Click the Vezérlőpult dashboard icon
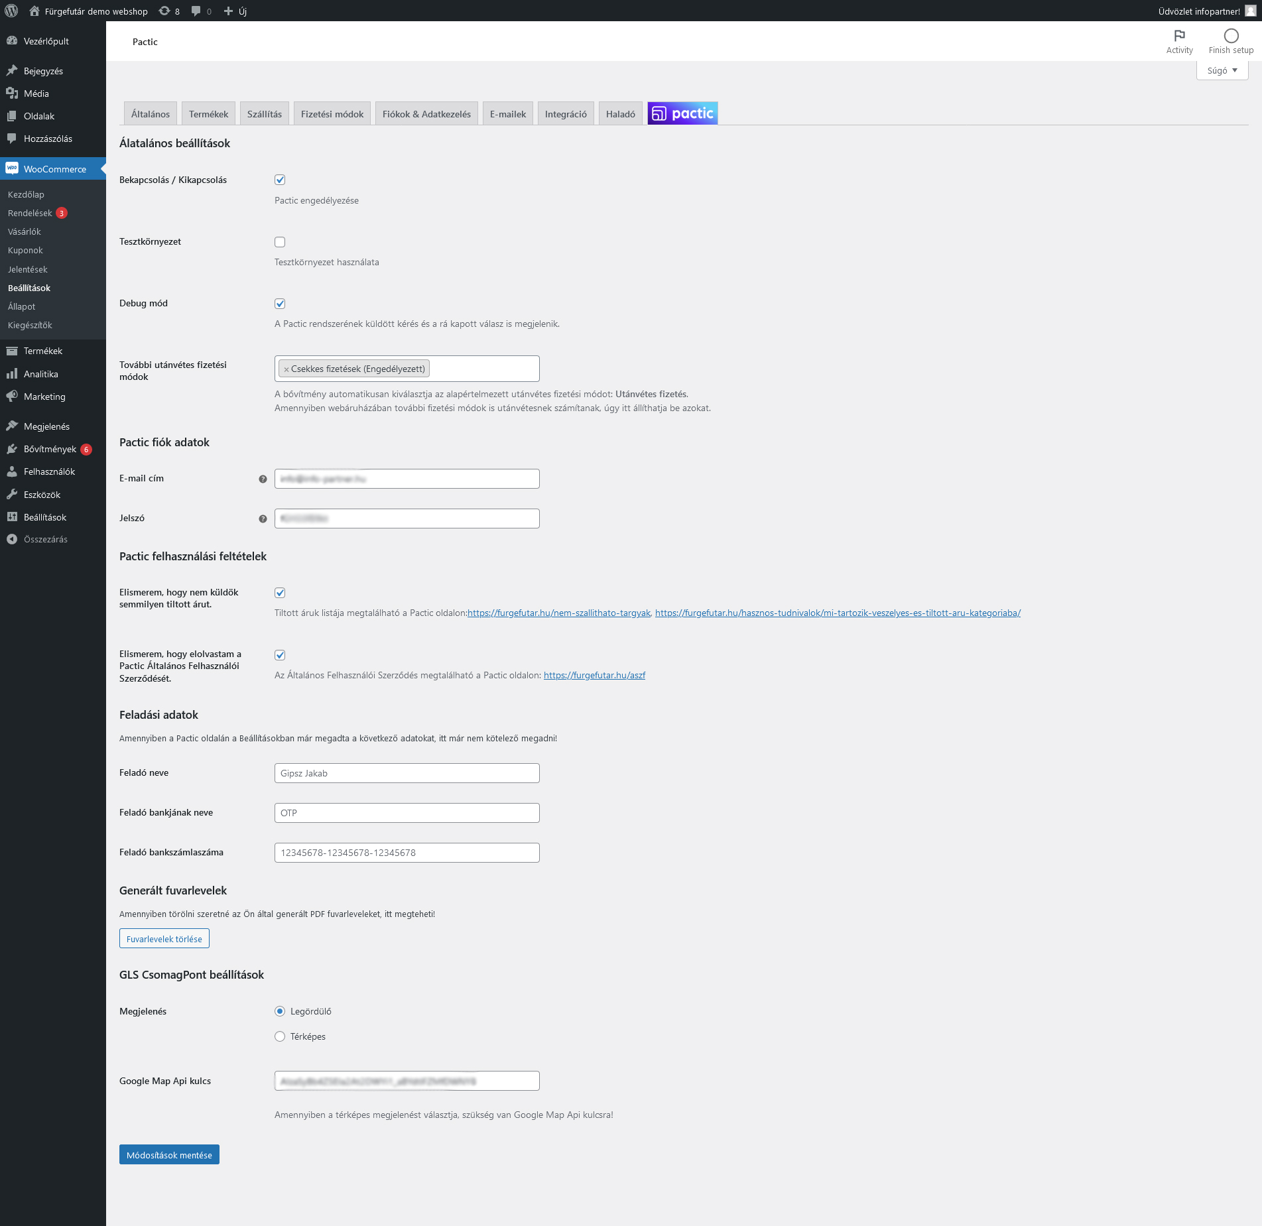The height and width of the screenshot is (1226, 1262). click(12, 41)
